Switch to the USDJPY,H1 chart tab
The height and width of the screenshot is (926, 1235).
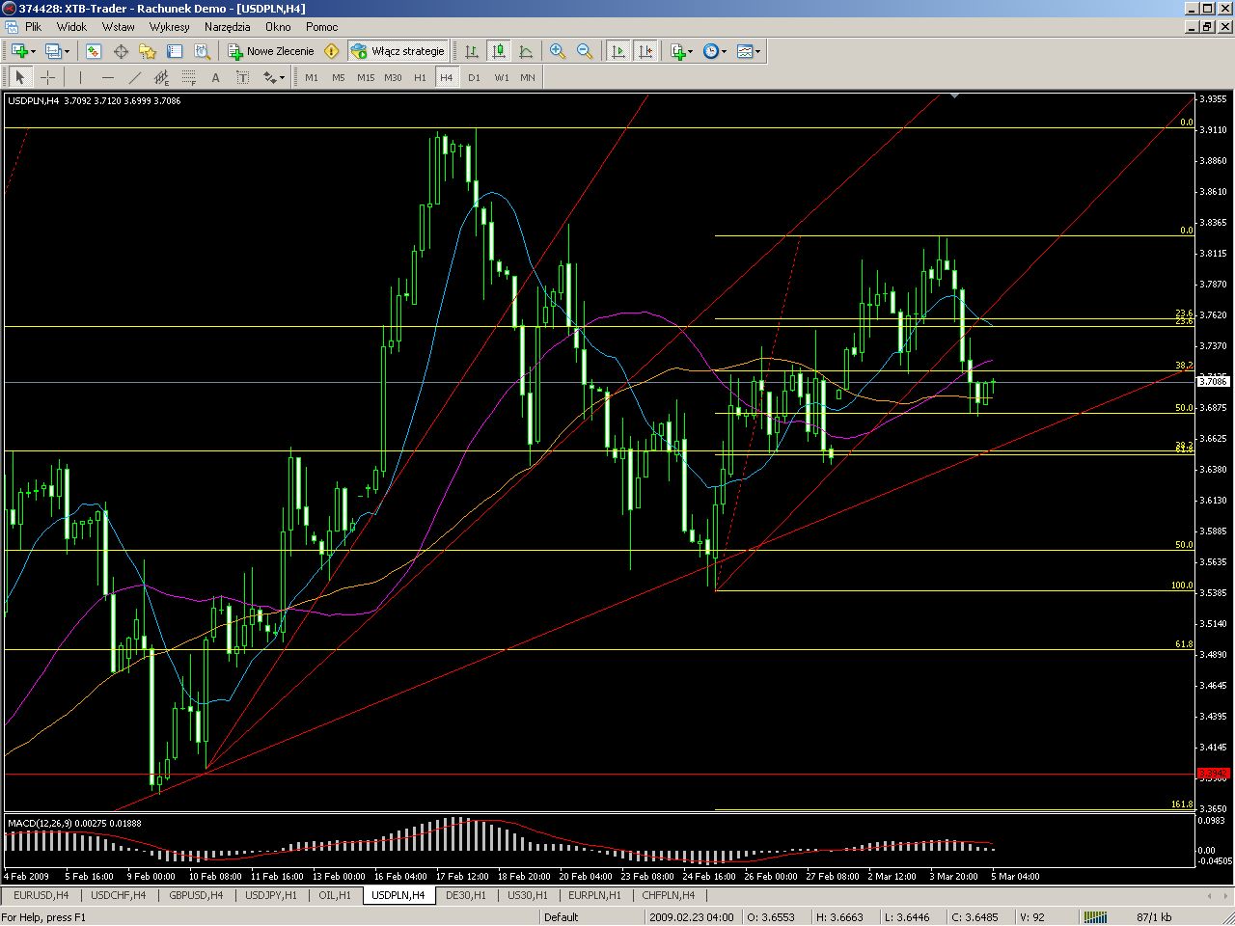click(x=271, y=895)
